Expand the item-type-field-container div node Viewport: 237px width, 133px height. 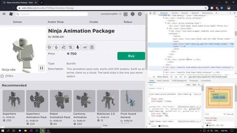coord(164,72)
